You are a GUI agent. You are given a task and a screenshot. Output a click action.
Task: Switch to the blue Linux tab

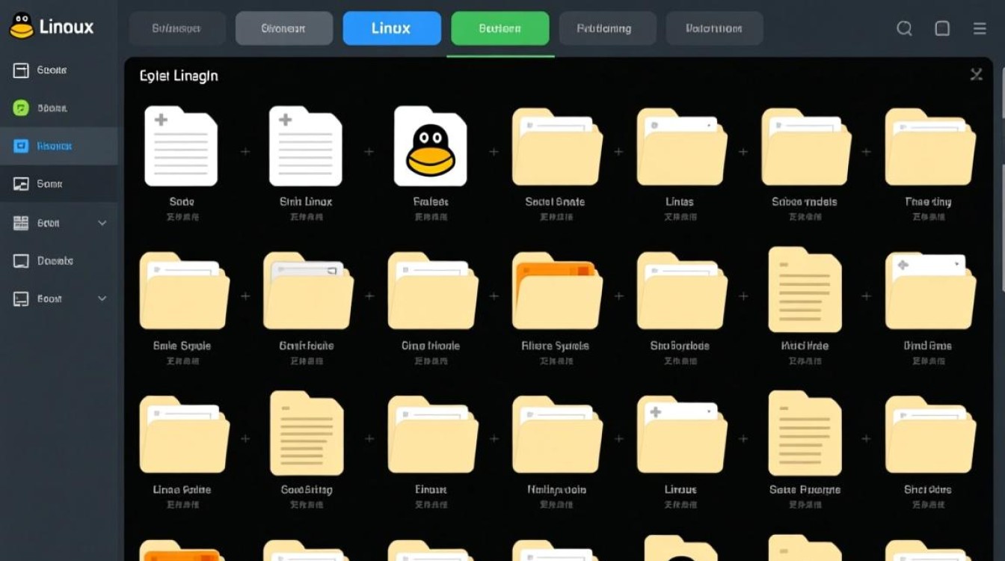tap(392, 28)
